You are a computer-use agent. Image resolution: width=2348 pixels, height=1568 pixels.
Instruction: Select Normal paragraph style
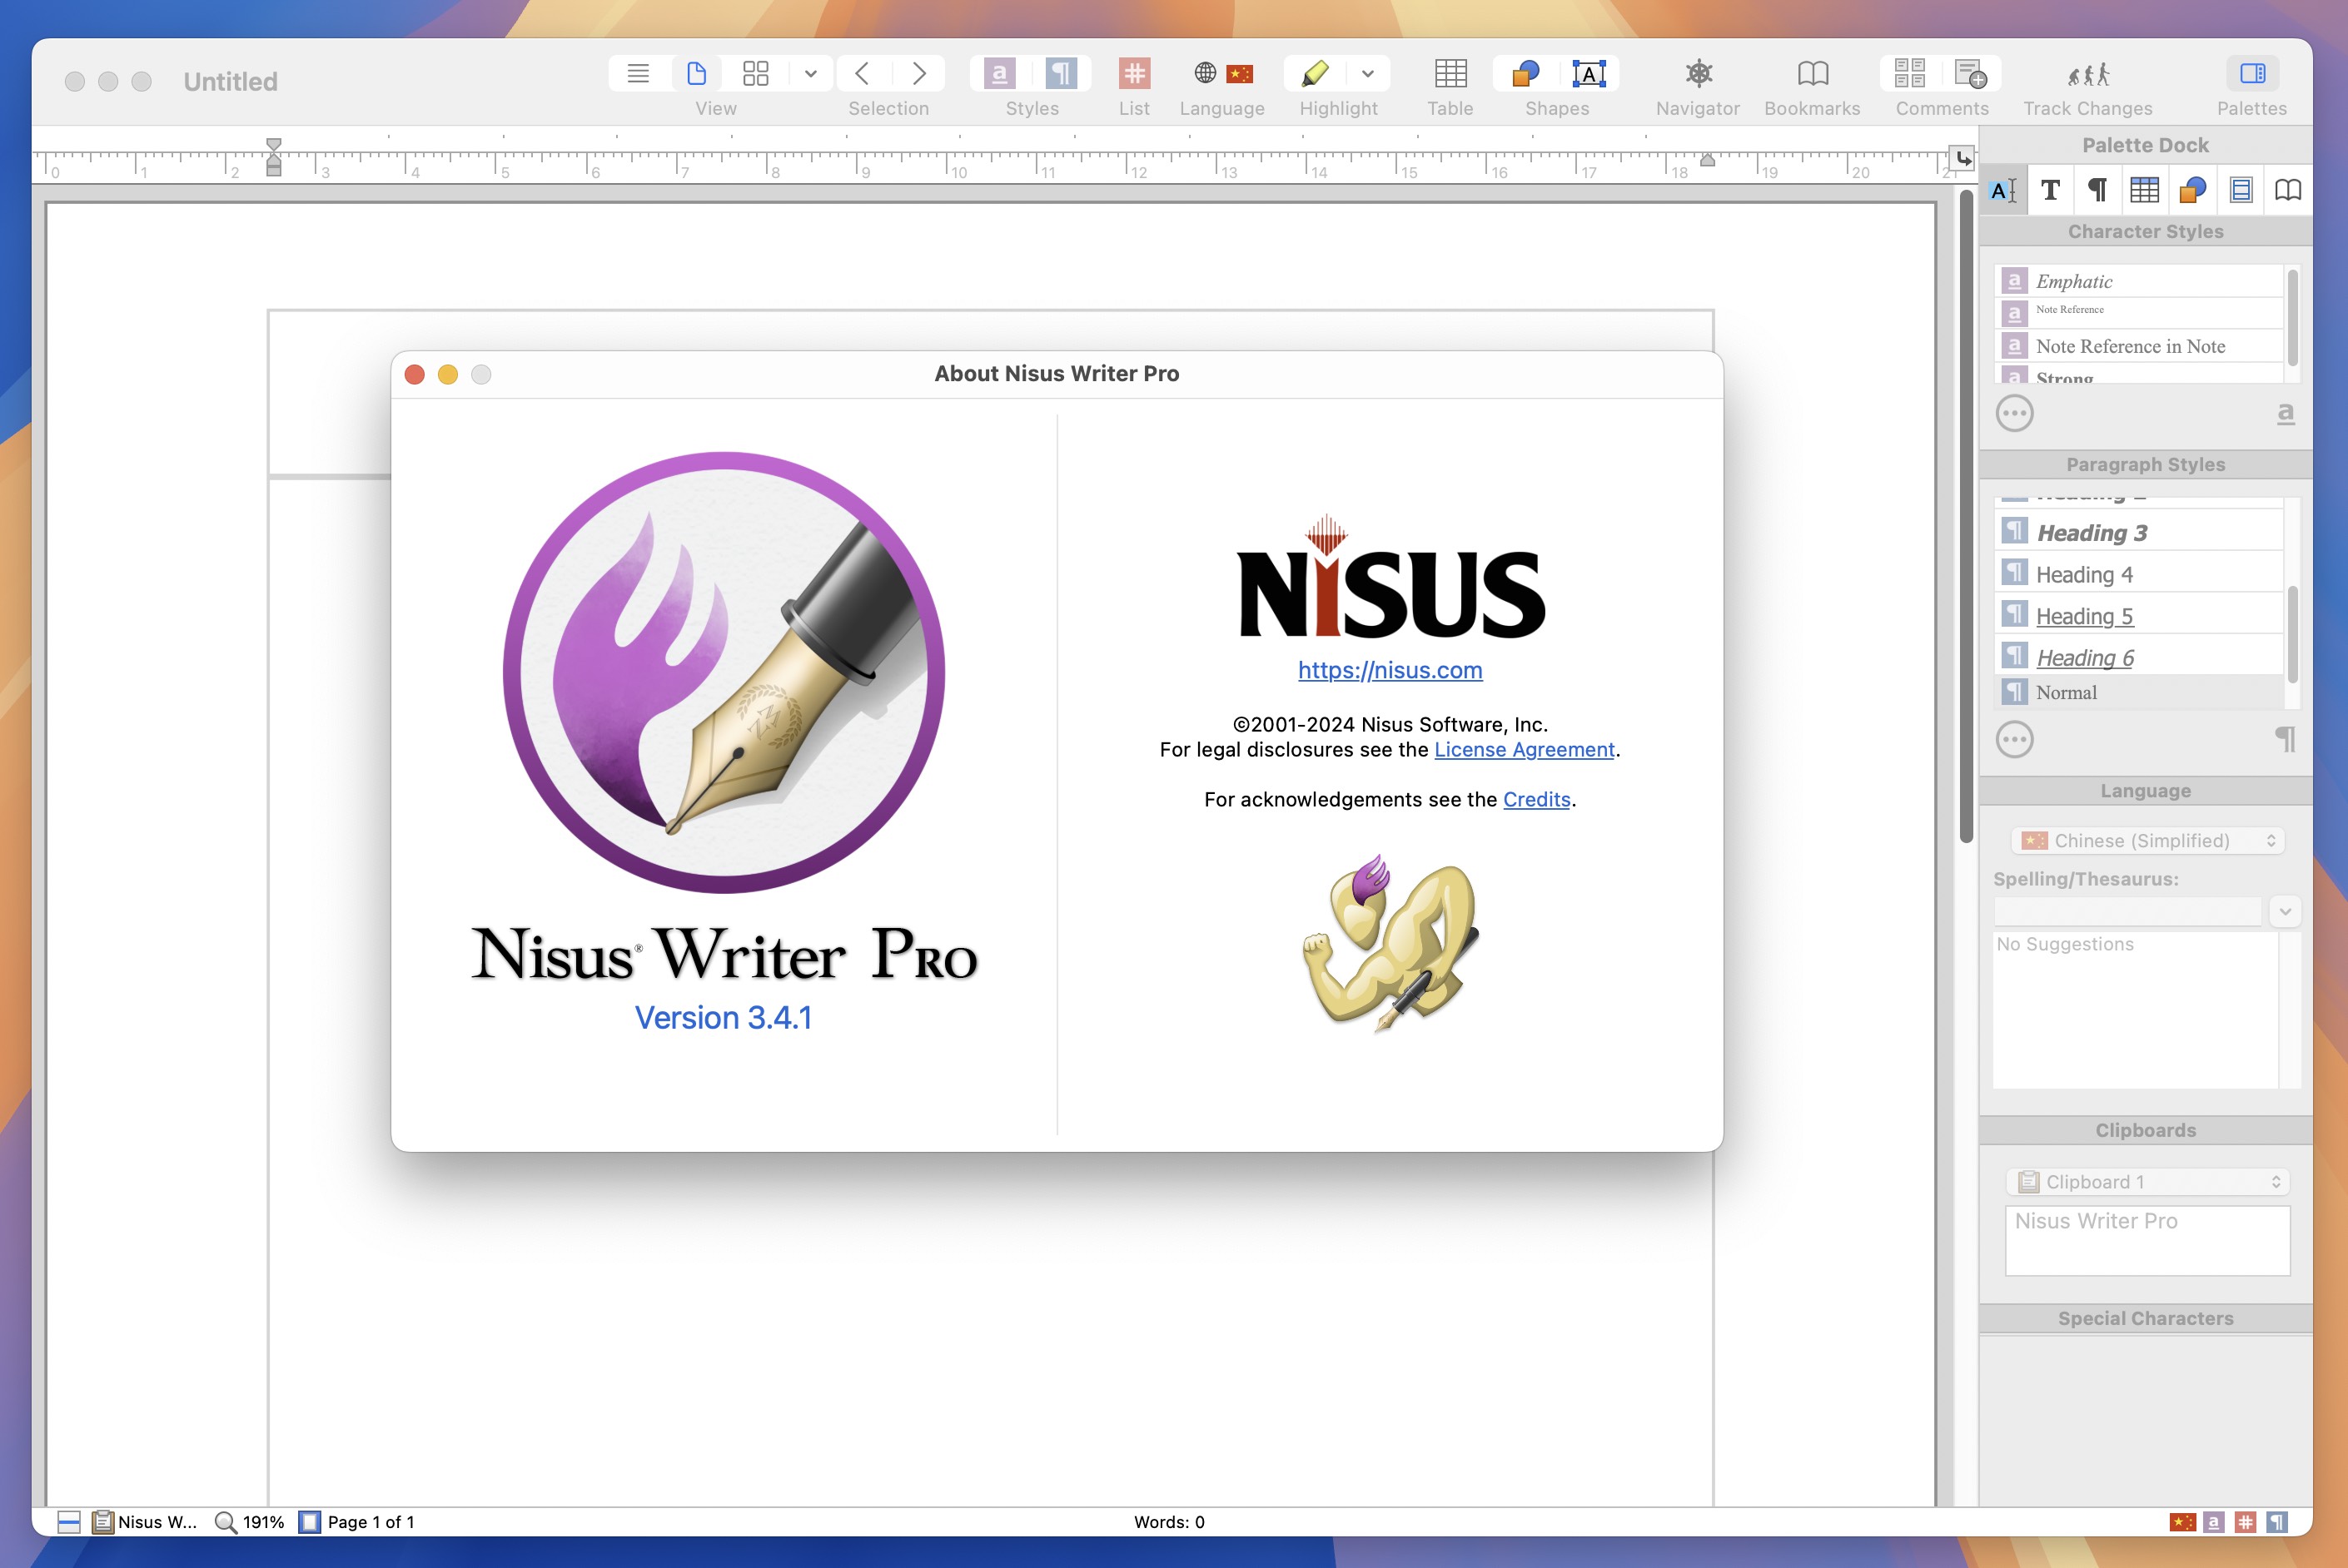tap(2068, 692)
